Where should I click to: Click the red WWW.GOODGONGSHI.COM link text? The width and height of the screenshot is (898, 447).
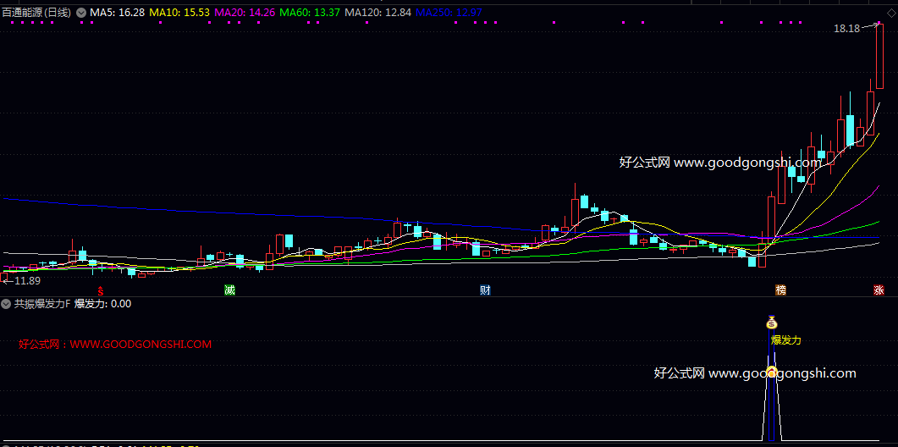(140, 345)
